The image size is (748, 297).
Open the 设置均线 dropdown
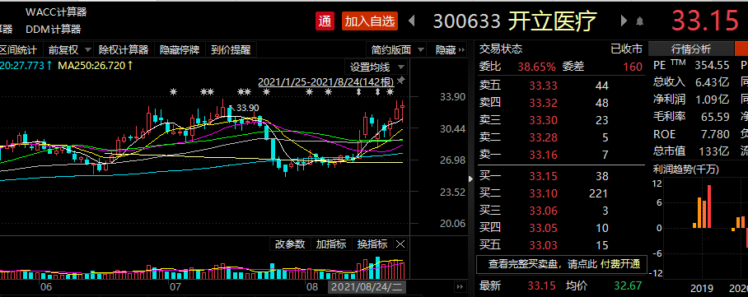click(x=376, y=67)
